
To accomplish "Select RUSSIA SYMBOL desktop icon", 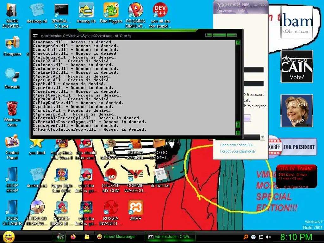I will click(x=135, y=149).
